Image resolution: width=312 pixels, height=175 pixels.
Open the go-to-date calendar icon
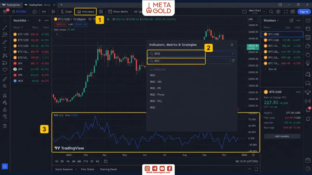(106, 161)
